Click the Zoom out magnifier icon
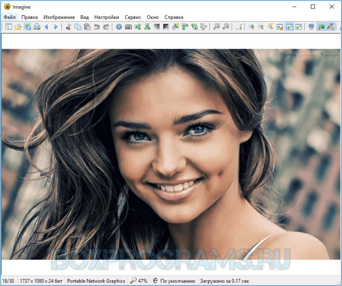Image resolution: width=342 pixels, height=286 pixels. pos(261,27)
